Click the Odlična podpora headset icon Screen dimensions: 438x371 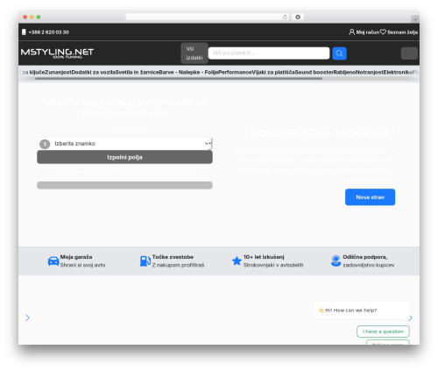tap(336, 260)
